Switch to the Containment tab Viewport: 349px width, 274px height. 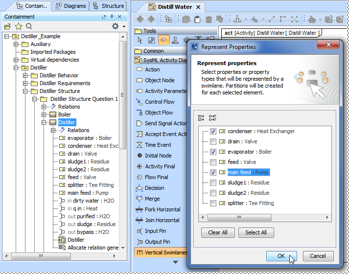pos(32,6)
